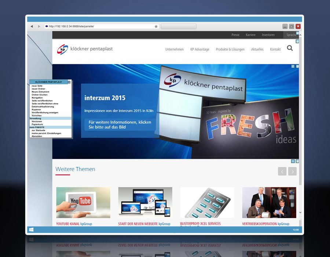330x257 pixels.
Task: Click the T edit icon above the magnifier
Action: tap(297, 41)
